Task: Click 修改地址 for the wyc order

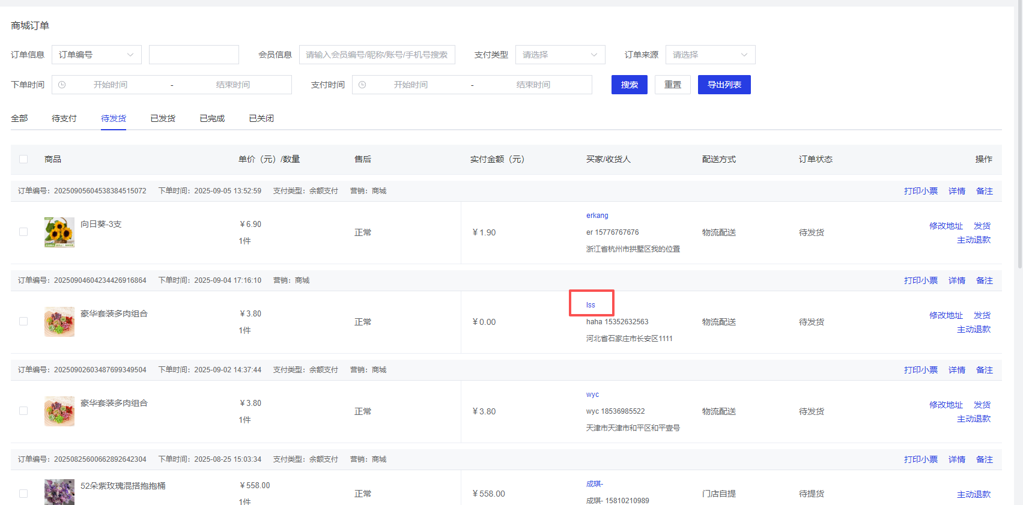Action: (946, 405)
